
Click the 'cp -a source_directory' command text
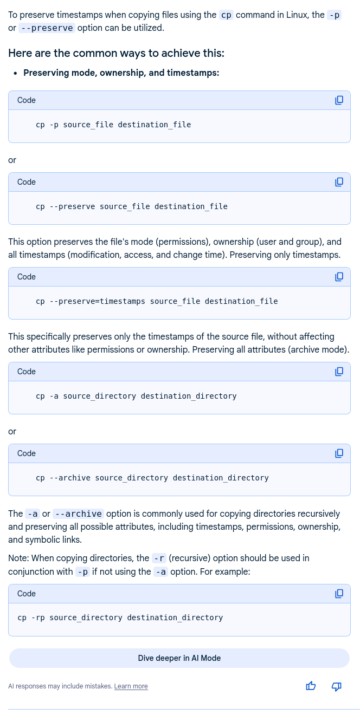(x=136, y=396)
